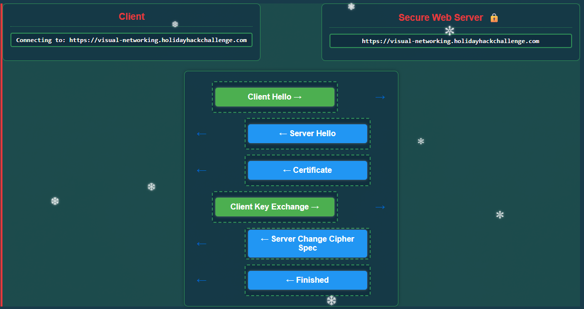Click the Client connecting URL field
This screenshot has height=309, width=584.
pyautogui.click(x=131, y=40)
